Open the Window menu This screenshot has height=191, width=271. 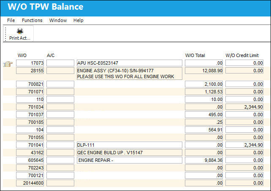click(x=58, y=20)
